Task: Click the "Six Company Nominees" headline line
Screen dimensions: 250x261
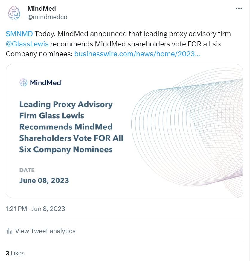Action: click(x=66, y=149)
